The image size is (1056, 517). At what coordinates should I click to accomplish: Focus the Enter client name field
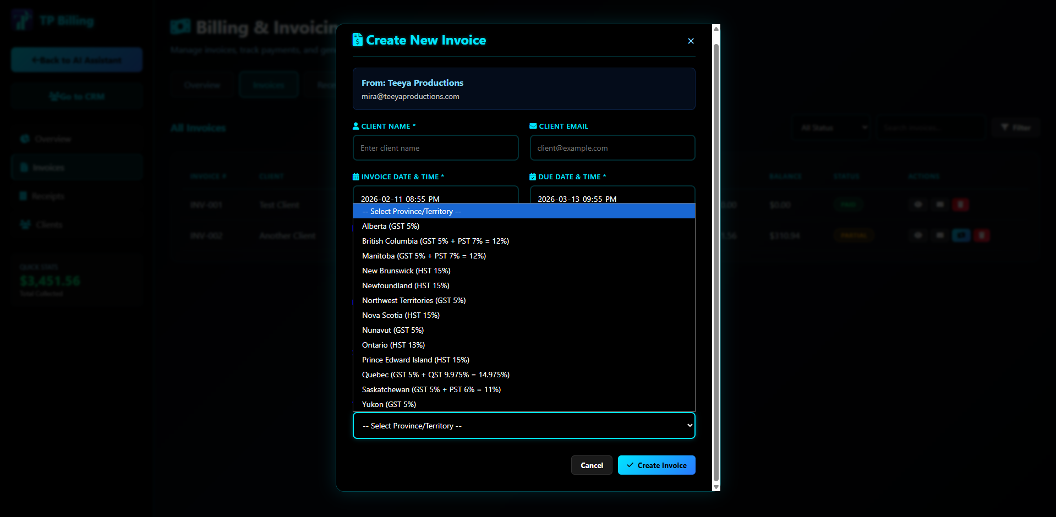tap(435, 148)
